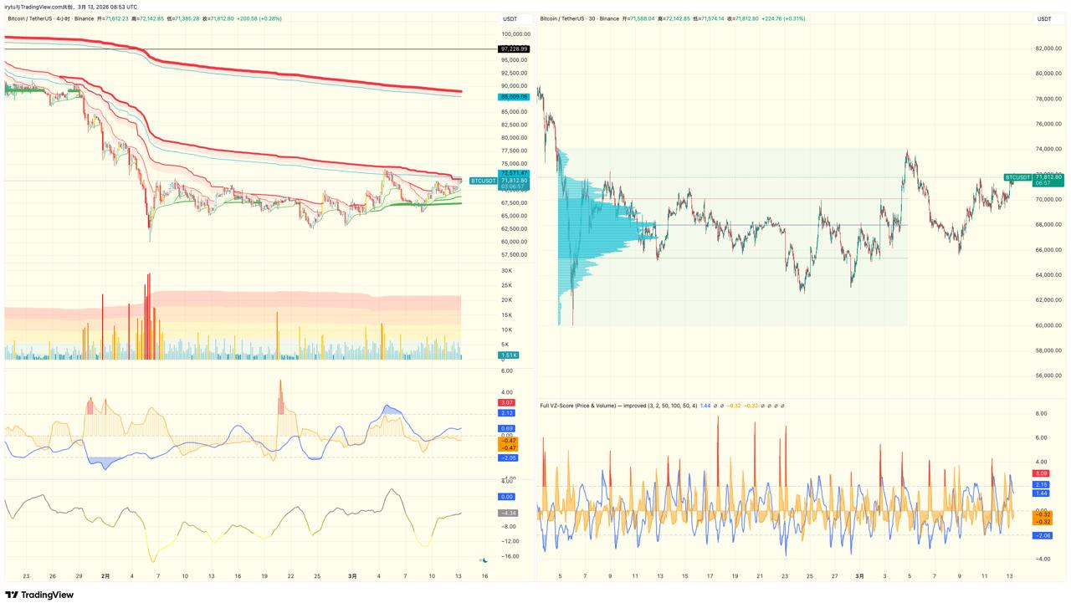The image size is (1071, 608).
Task: Open the USDT currency selector on left chart
Action: coord(510,18)
